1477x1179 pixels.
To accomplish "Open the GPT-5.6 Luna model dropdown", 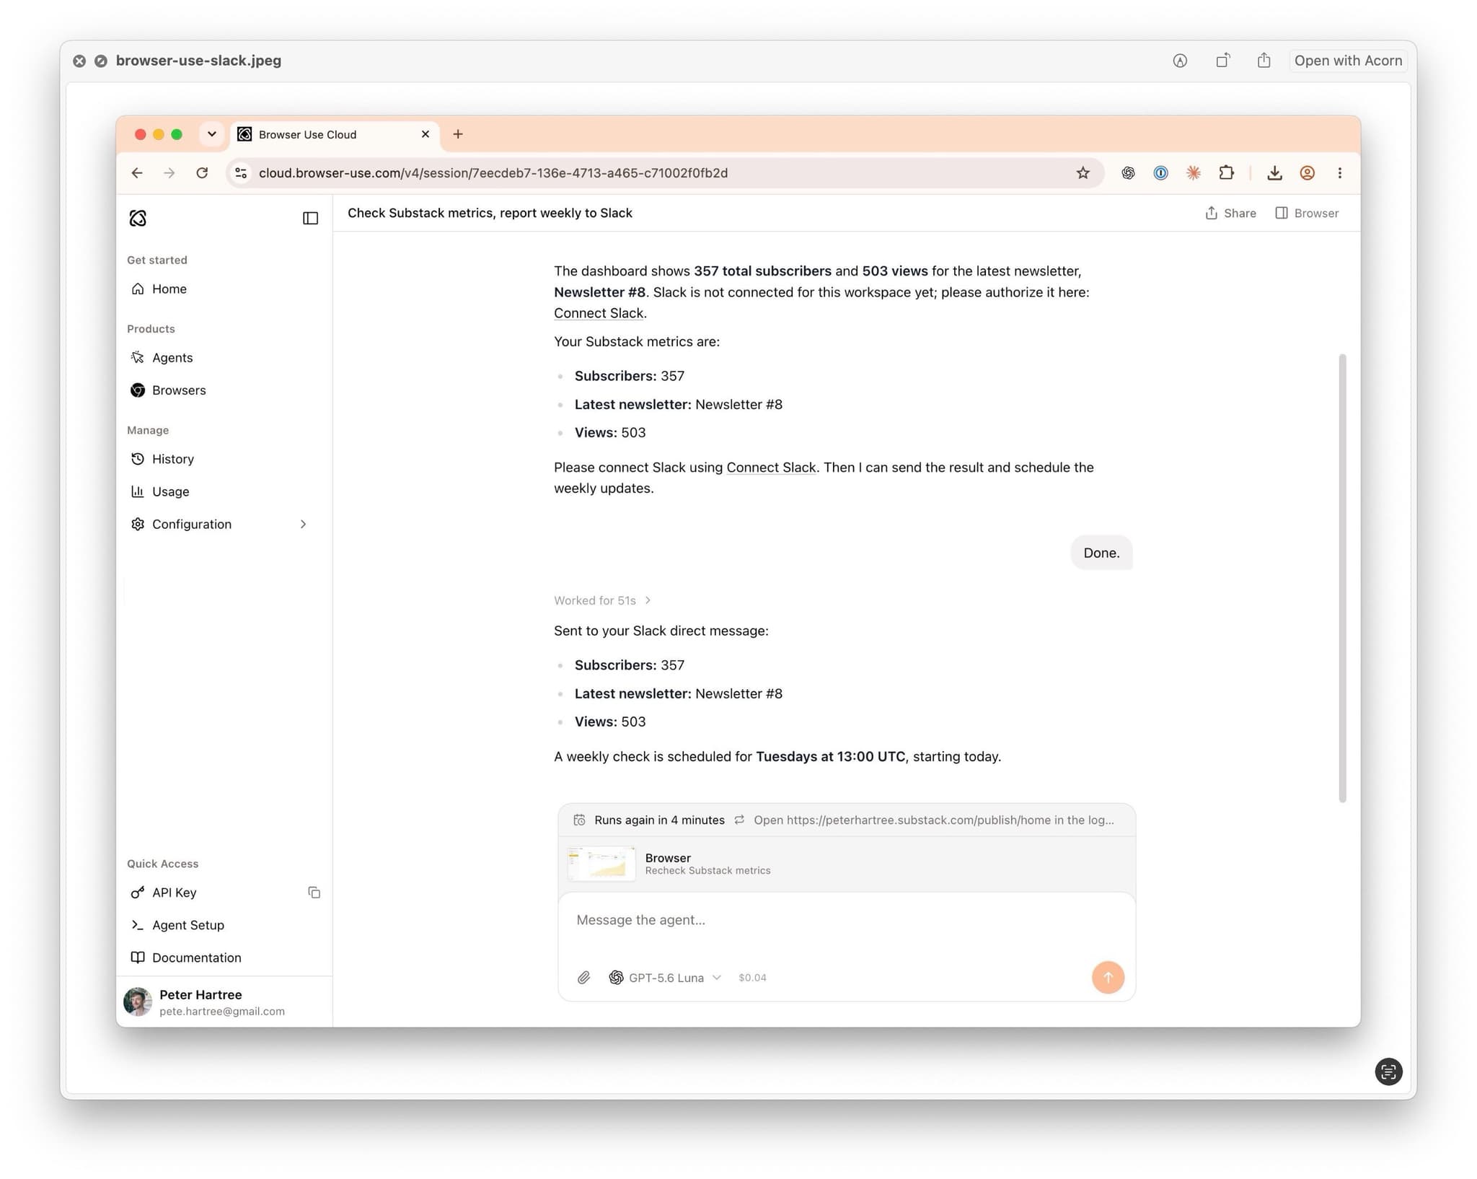I will point(665,978).
